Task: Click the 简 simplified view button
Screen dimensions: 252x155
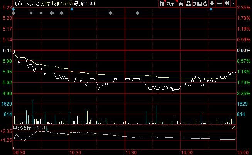Action: [162, 3]
